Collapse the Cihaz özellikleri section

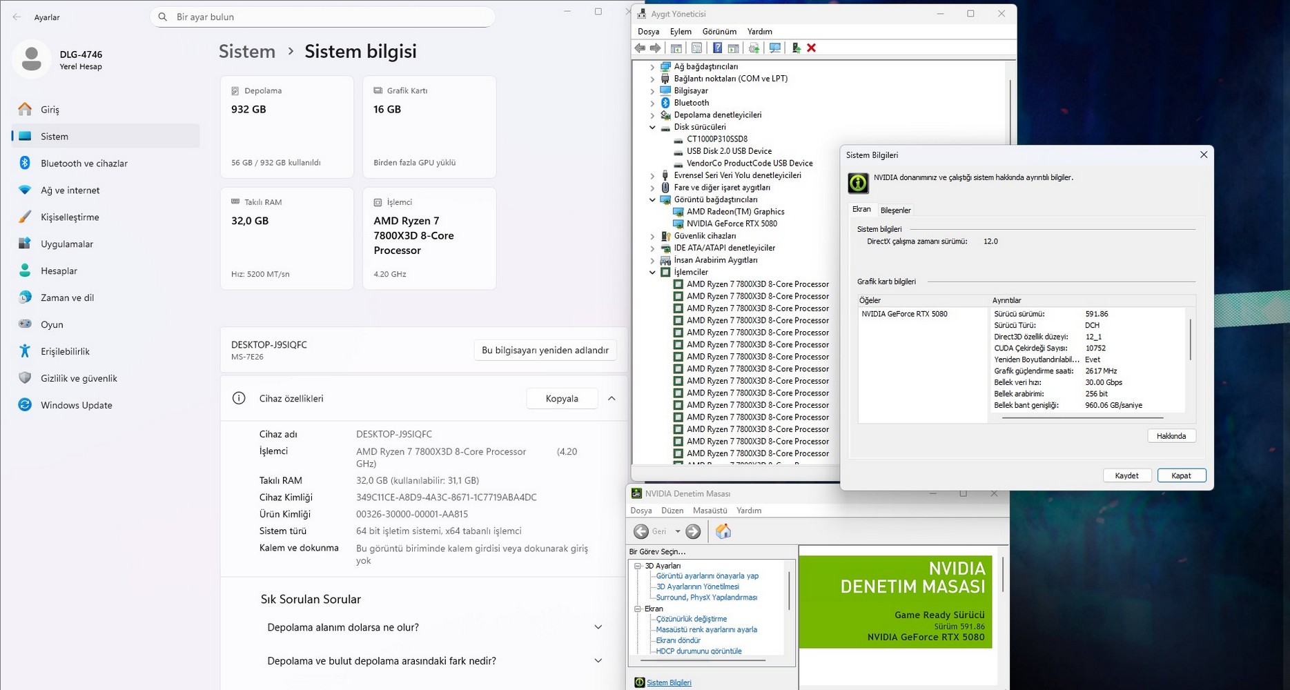(x=612, y=399)
